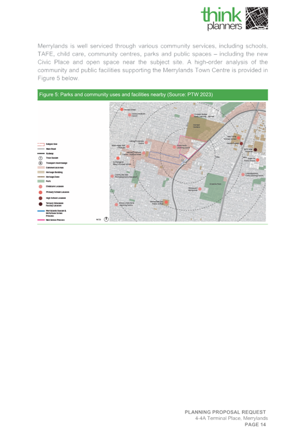Click the 'Neil Street Precinct' legend label
The width and height of the screenshot is (305, 442).
(55, 220)
